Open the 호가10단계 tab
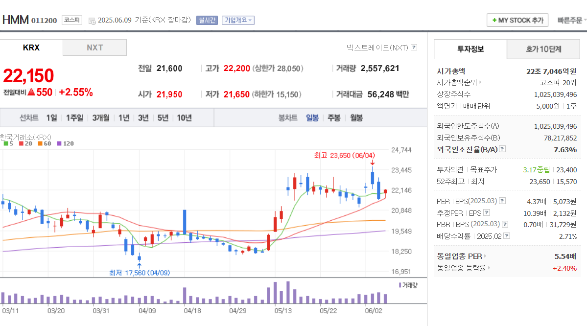 (543, 49)
